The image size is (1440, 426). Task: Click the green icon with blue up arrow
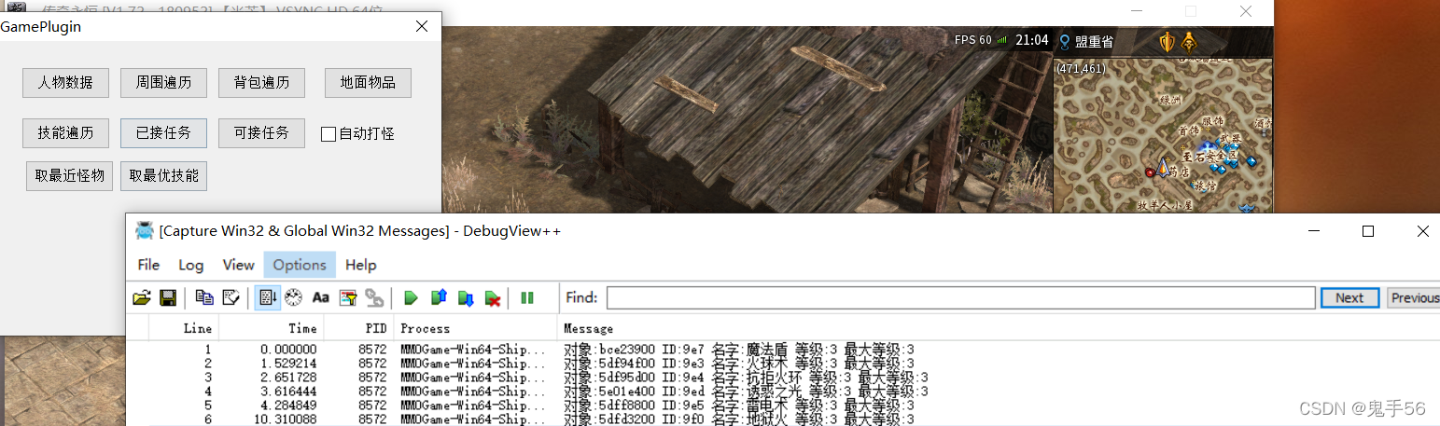(439, 298)
